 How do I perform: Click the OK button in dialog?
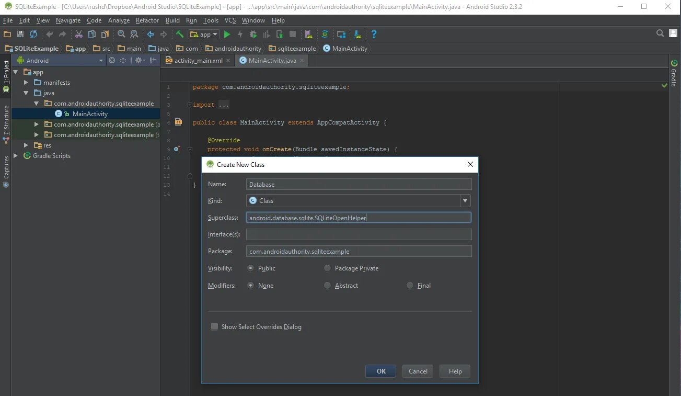[381, 371]
